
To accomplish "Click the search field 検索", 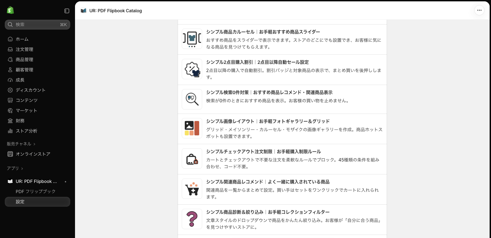I will click(x=38, y=24).
